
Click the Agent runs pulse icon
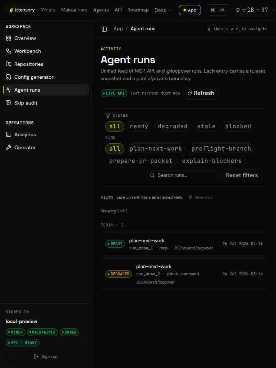[x=9, y=90]
